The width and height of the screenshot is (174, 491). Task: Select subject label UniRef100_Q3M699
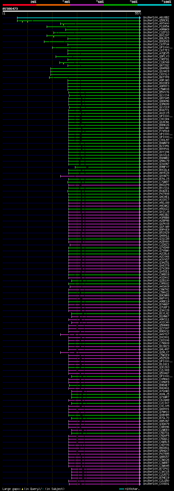point(156,104)
